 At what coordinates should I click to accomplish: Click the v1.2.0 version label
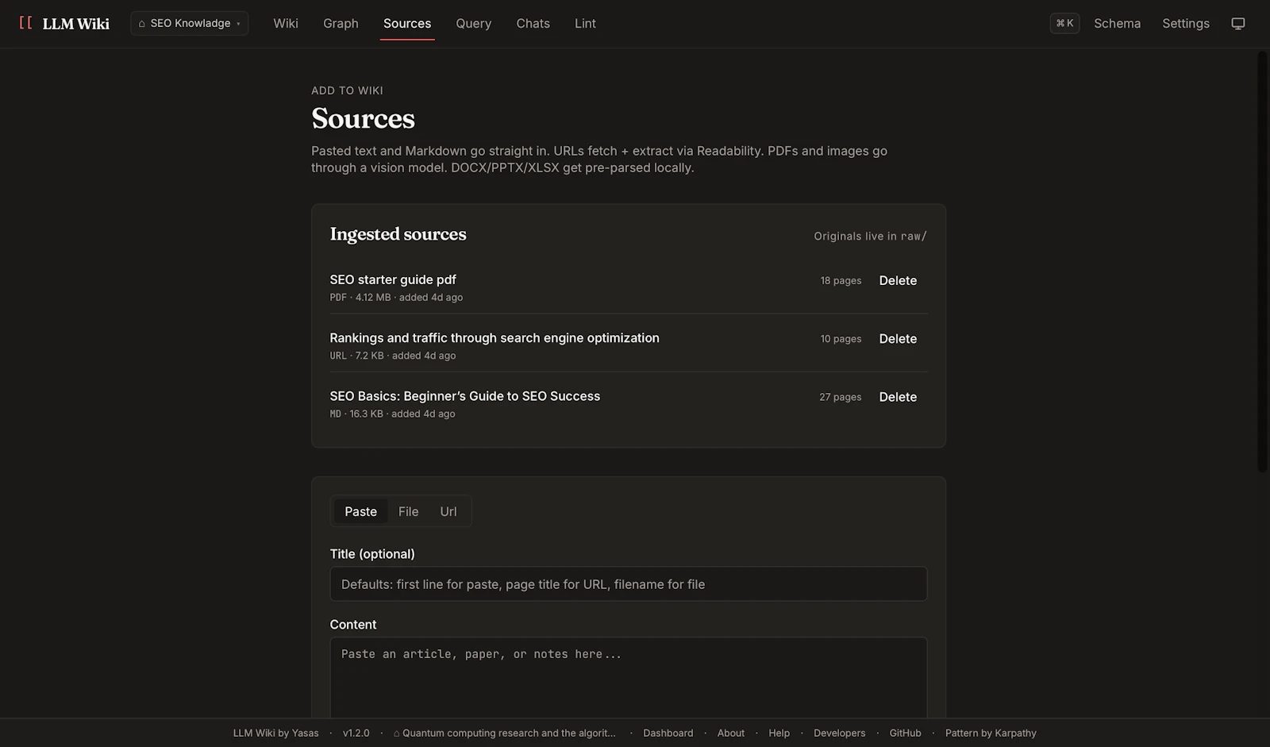coord(356,733)
